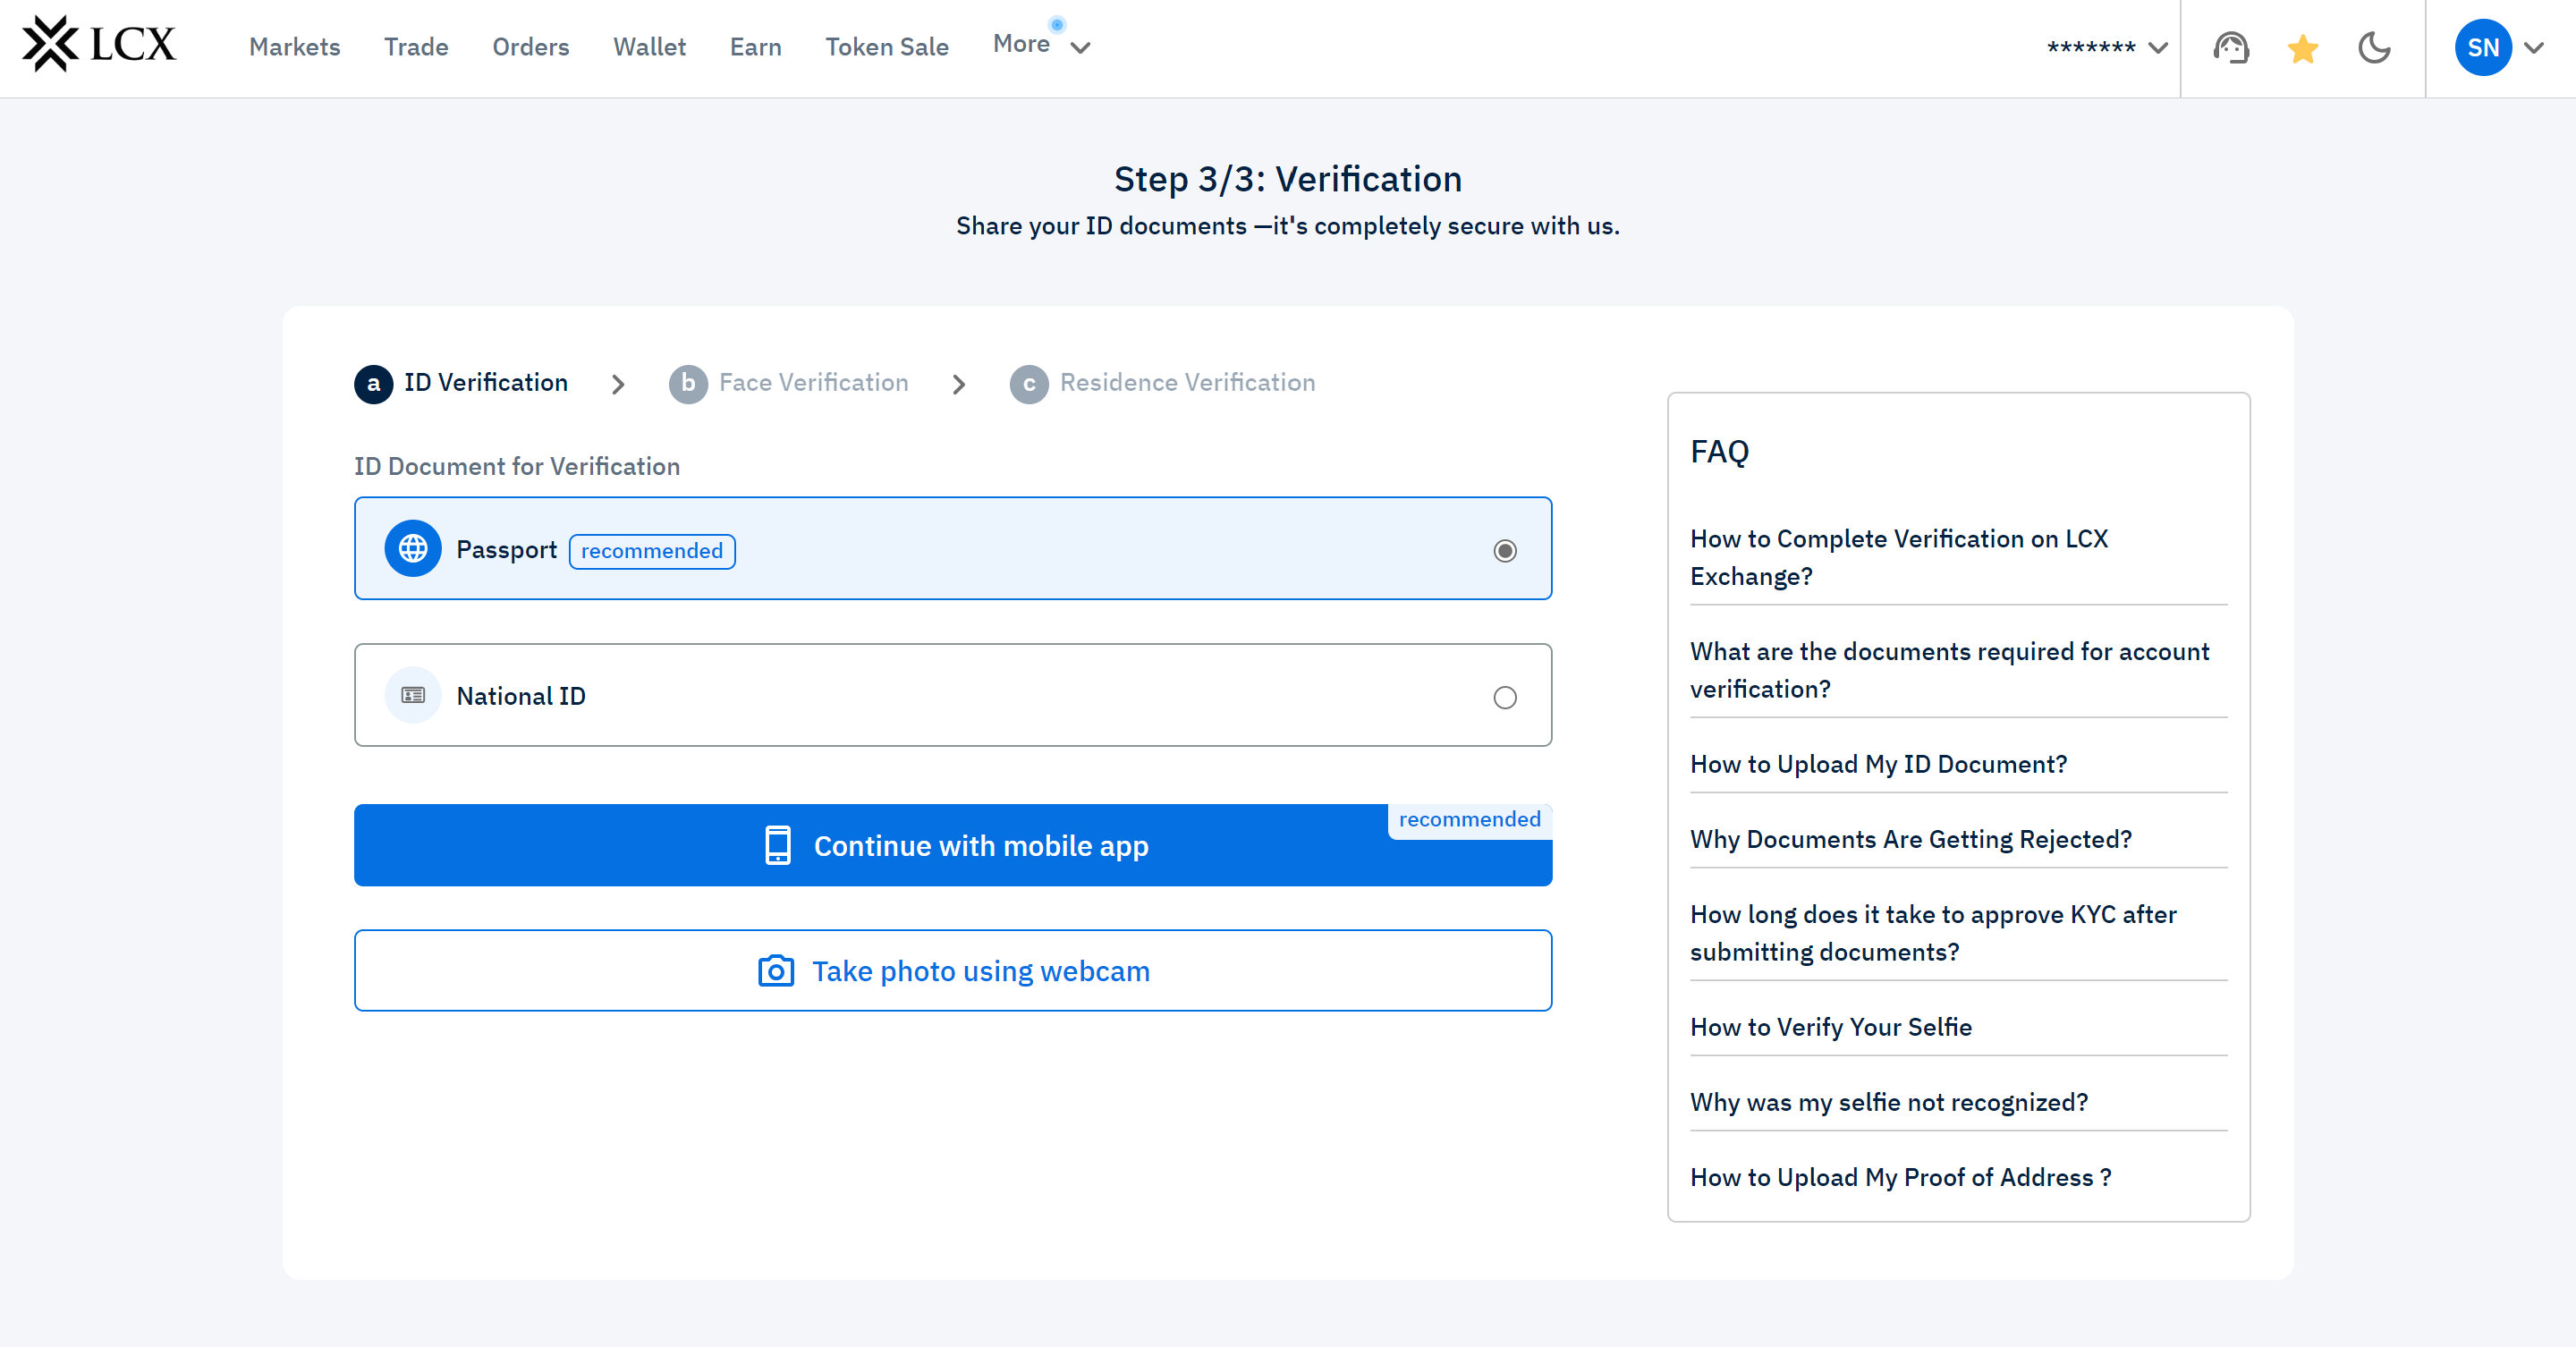Continue with mobile app

952,846
